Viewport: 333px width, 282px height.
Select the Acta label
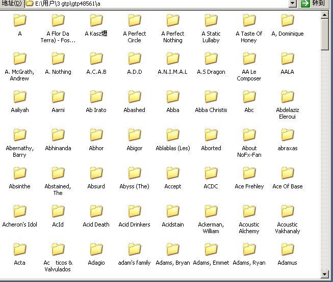[x=20, y=263]
